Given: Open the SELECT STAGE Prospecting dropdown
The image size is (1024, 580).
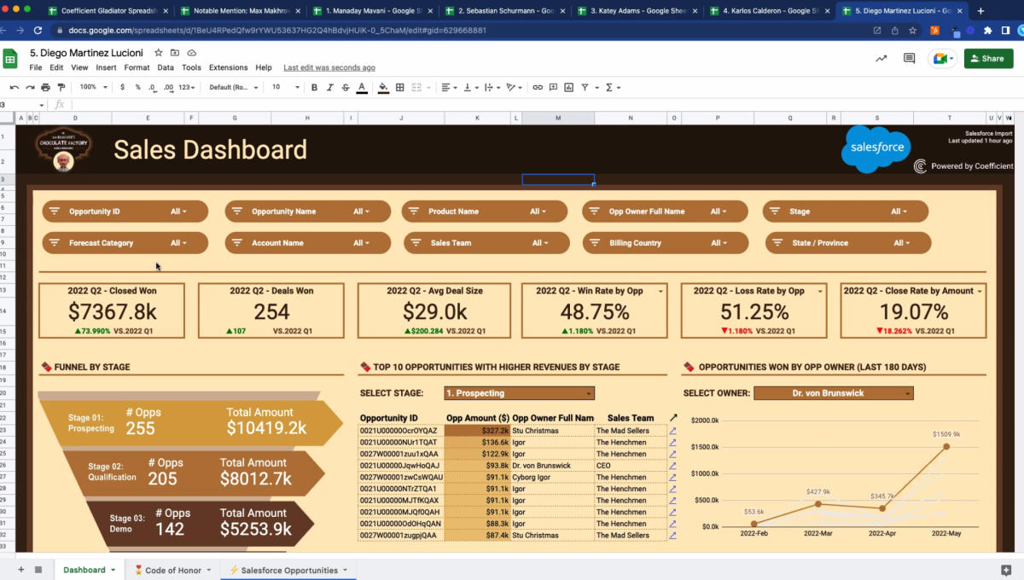Looking at the screenshot, I should pos(519,393).
